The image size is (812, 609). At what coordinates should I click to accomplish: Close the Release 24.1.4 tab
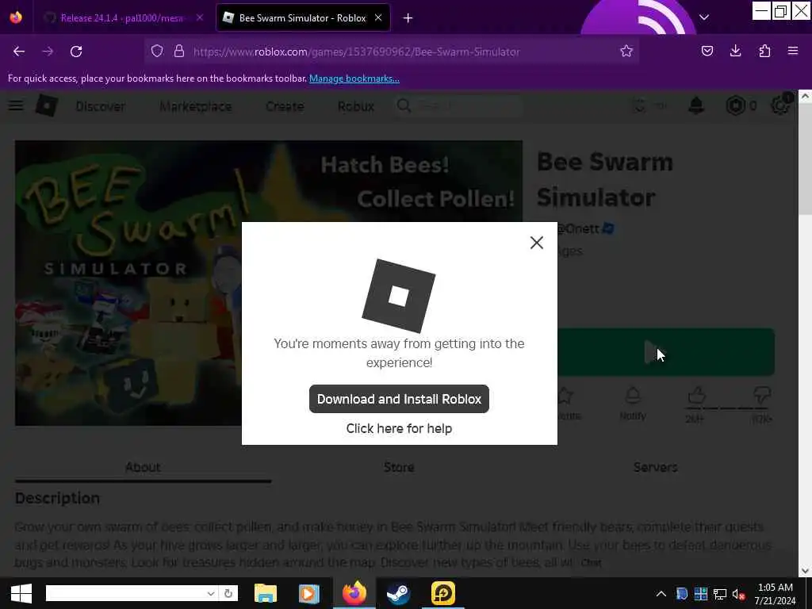tap(200, 17)
